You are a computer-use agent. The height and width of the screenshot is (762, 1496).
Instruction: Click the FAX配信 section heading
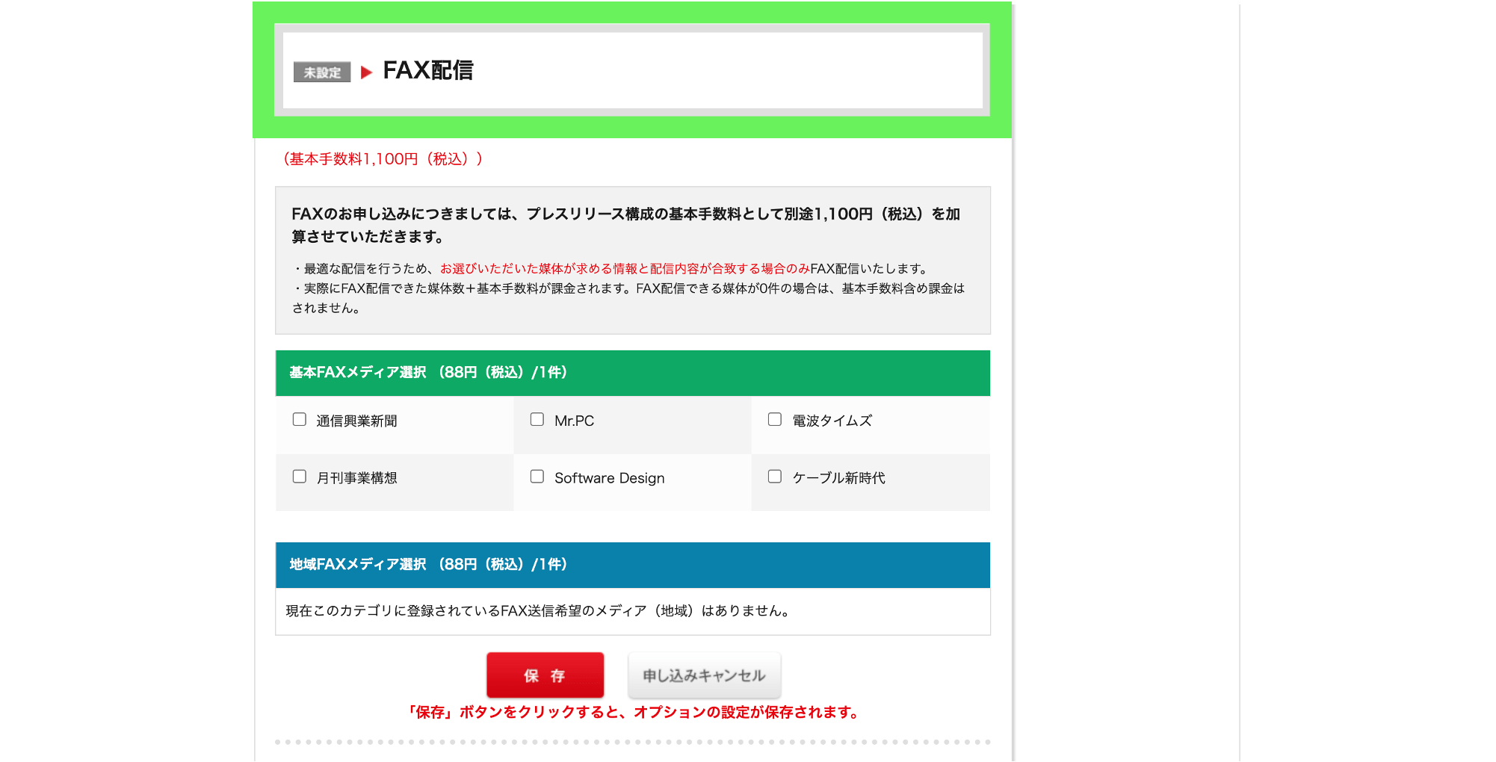[x=428, y=70]
